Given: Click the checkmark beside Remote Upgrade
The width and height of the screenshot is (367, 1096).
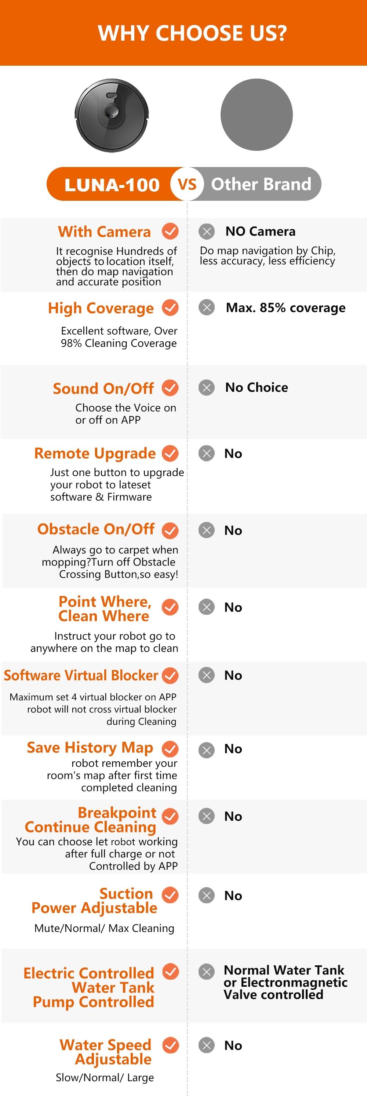Looking at the screenshot, I should (x=170, y=453).
